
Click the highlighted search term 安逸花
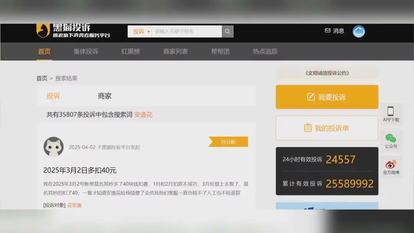143,115
